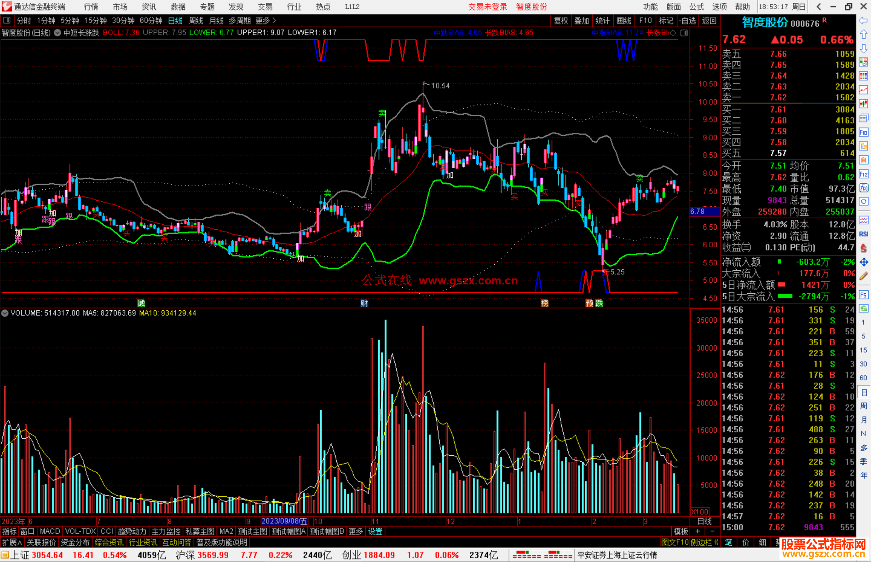Toggle the VOLUME indicator circle button

pyautogui.click(x=5, y=313)
